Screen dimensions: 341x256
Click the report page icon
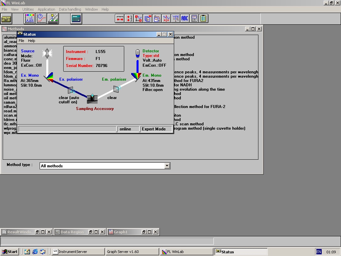tap(194, 19)
